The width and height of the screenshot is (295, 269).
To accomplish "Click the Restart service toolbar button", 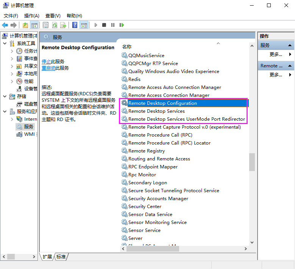I will 122,25.
